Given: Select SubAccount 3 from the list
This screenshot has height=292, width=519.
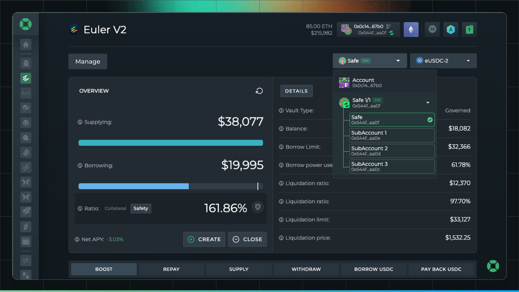Looking at the screenshot, I should point(392,166).
